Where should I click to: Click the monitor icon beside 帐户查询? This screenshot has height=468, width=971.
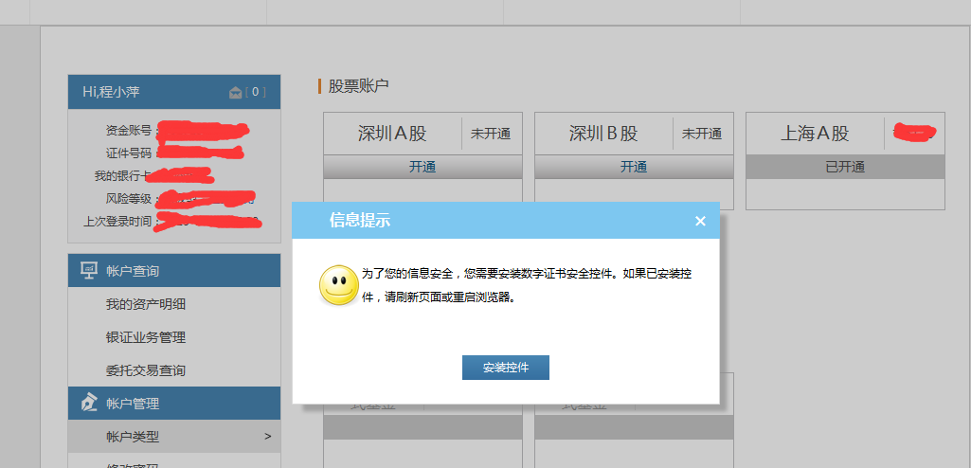89,271
